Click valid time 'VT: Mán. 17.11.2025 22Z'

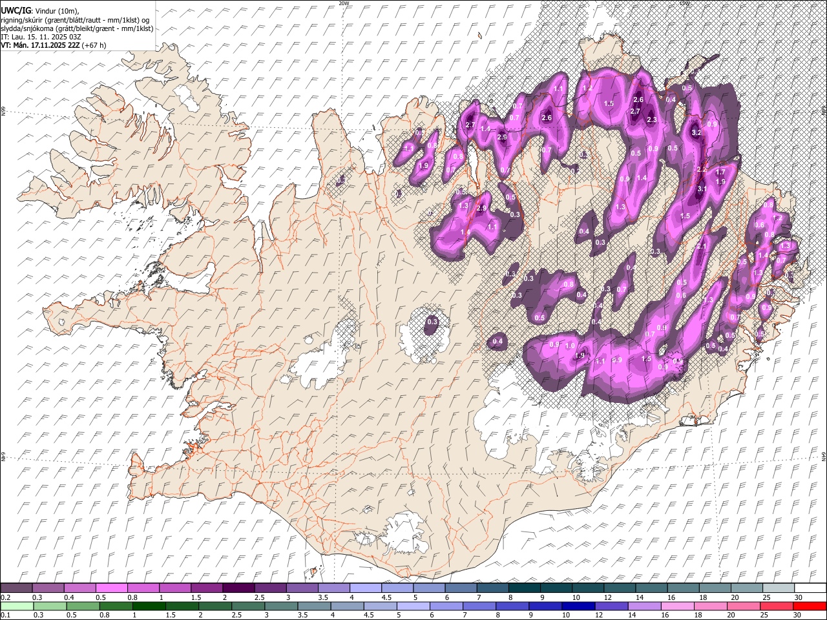[x=40, y=45]
